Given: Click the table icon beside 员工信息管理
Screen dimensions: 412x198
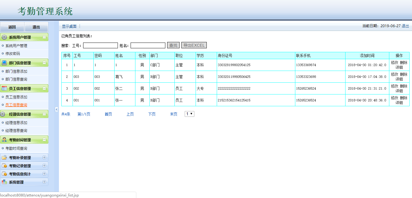Looking at the screenshot, I should click(x=4, y=88).
